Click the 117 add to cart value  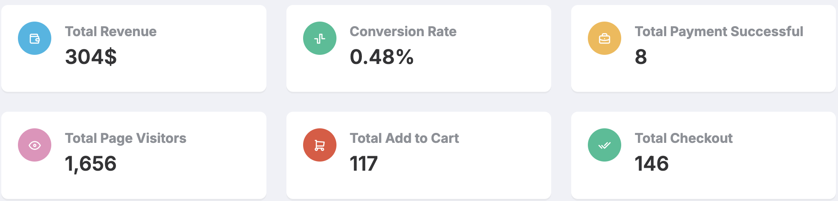pos(364,164)
